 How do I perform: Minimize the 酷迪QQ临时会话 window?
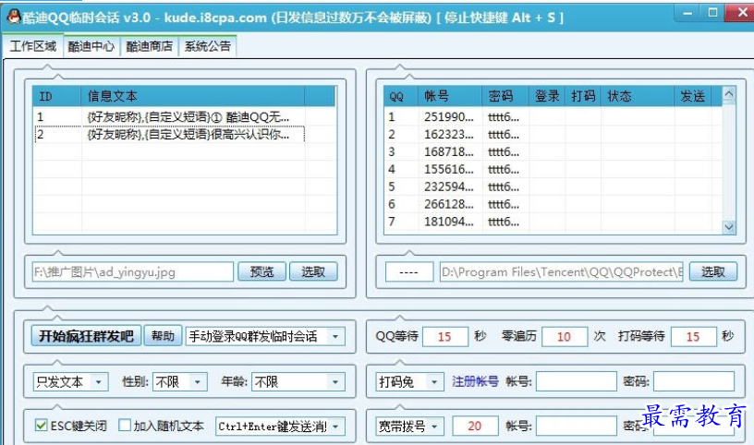click(x=687, y=13)
